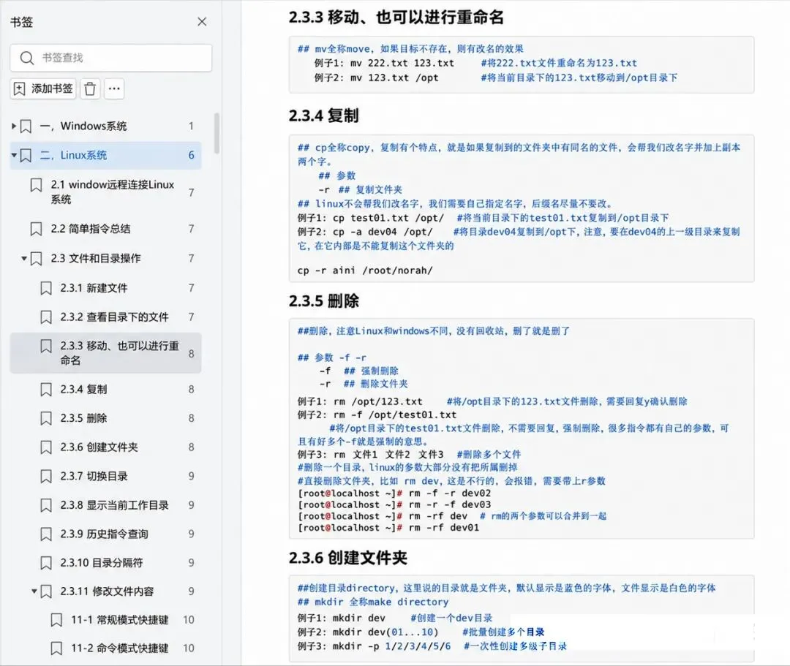The width and height of the screenshot is (790, 666).
Task: Collapse the 2.3 文件和目录操作 section
Action: (23, 258)
